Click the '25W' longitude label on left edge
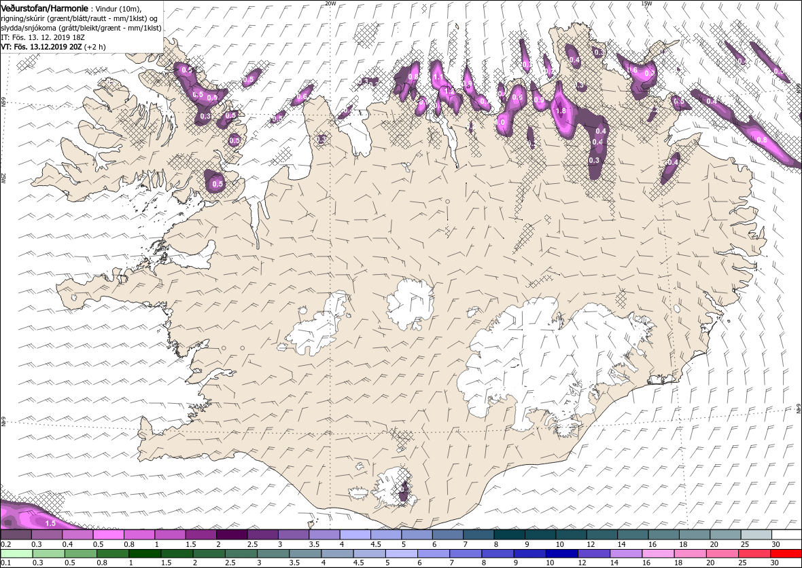 tap(3, 178)
